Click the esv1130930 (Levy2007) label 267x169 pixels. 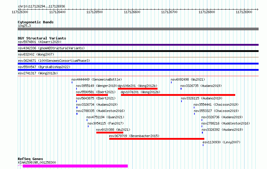coord(221,142)
